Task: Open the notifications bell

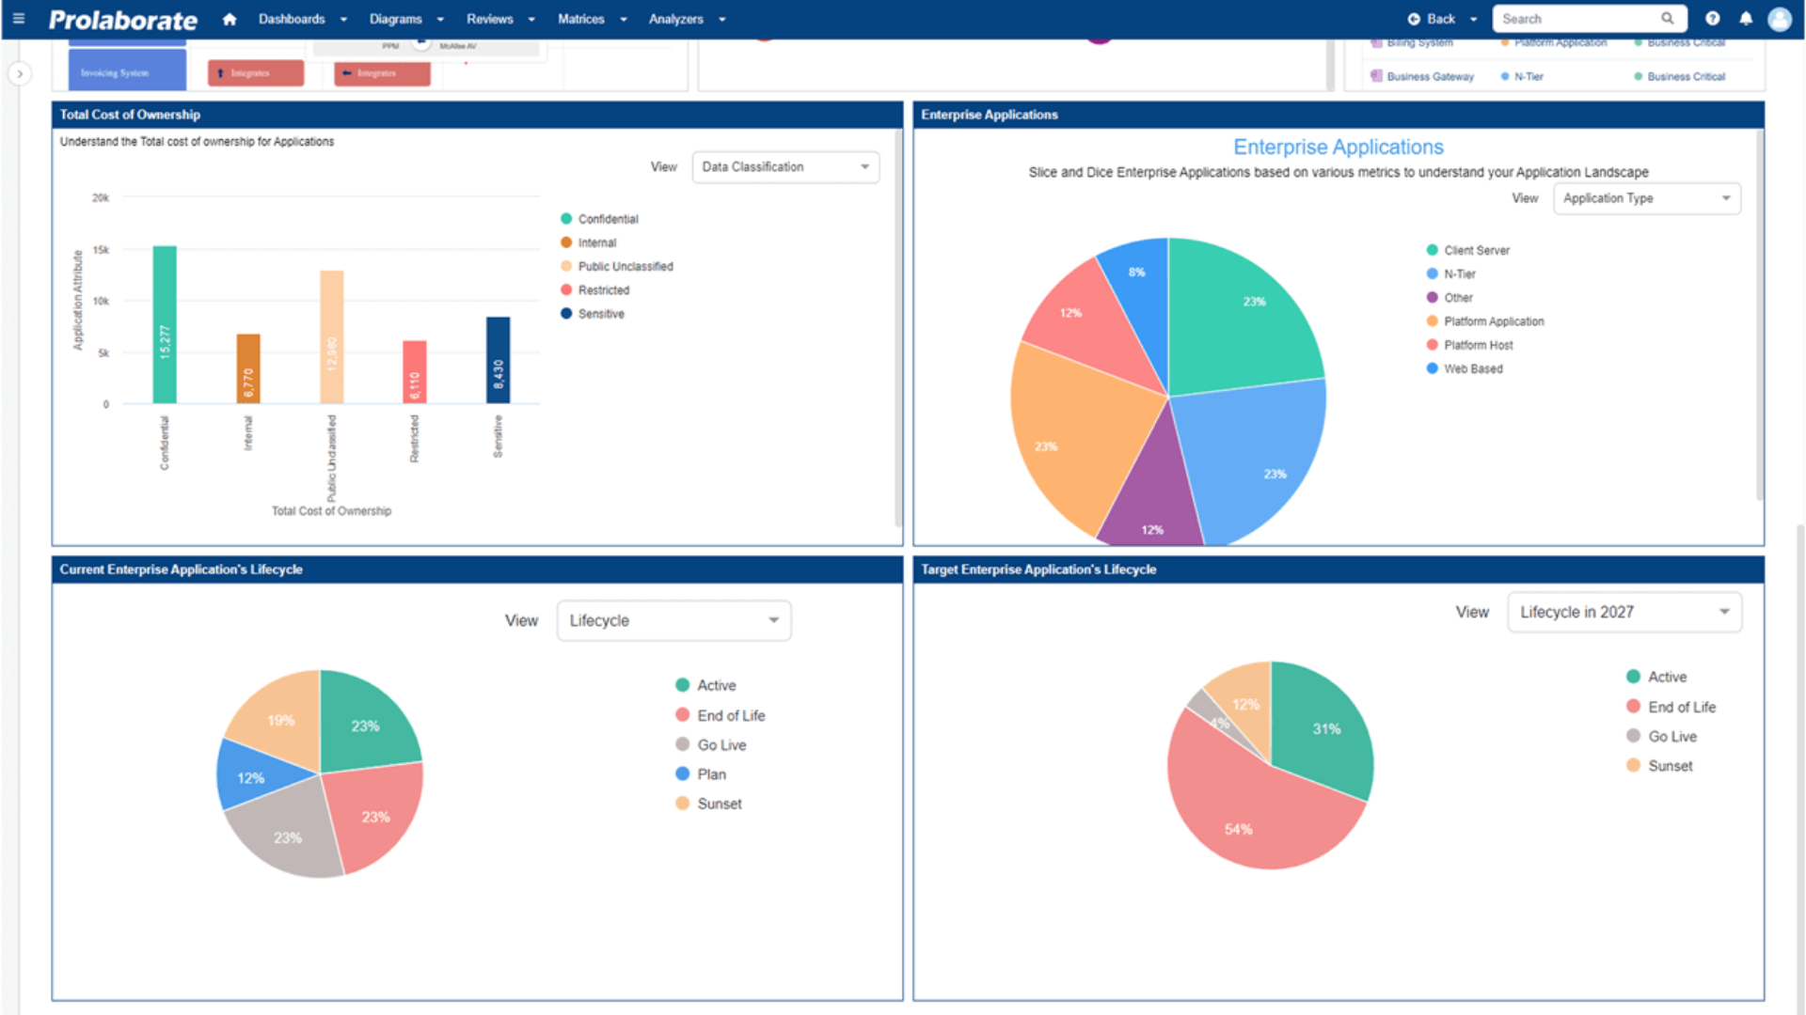Action: 1747,19
